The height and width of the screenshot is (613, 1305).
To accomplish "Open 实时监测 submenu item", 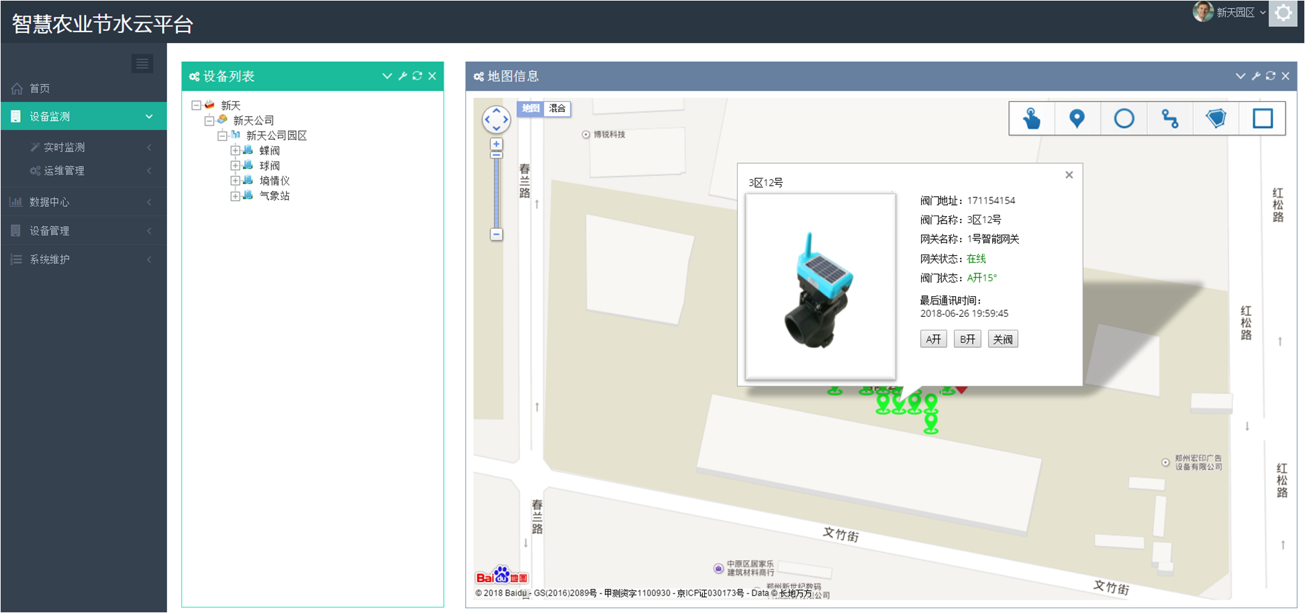I will tap(64, 147).
